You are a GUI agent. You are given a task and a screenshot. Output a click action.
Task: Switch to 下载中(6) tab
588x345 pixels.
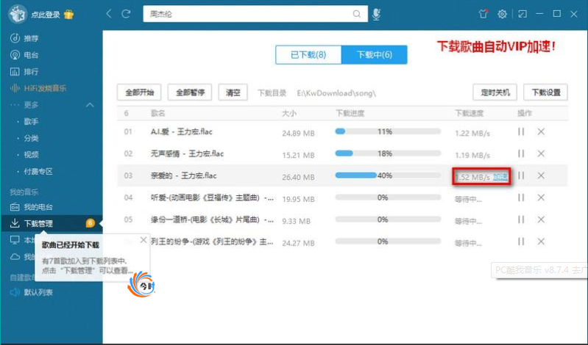coord(375,54)
